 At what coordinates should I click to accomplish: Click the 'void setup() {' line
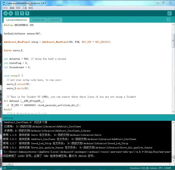(13, 76)
